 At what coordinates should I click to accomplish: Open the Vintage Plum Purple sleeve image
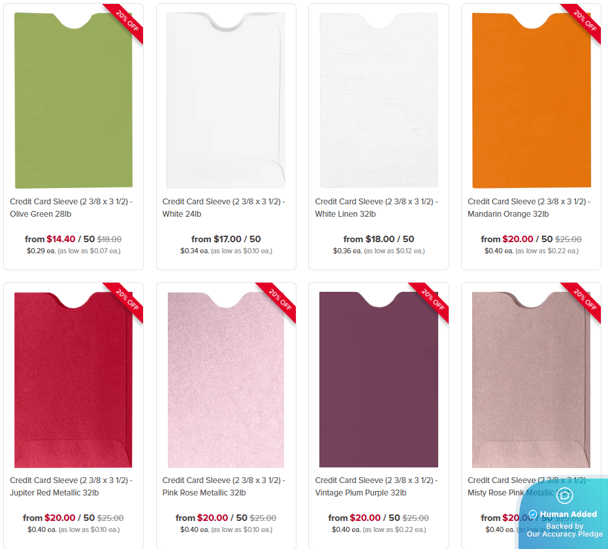(379, 379)
